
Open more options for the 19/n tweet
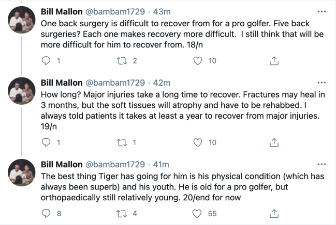(322, 83)
